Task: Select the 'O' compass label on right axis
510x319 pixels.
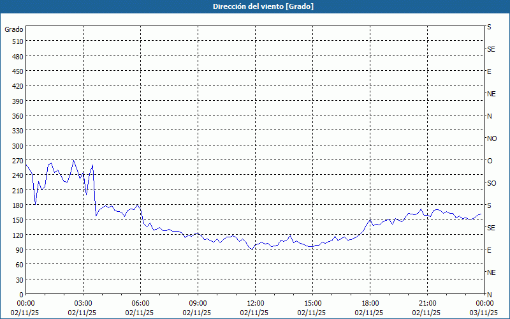Action: coord(490,161)
